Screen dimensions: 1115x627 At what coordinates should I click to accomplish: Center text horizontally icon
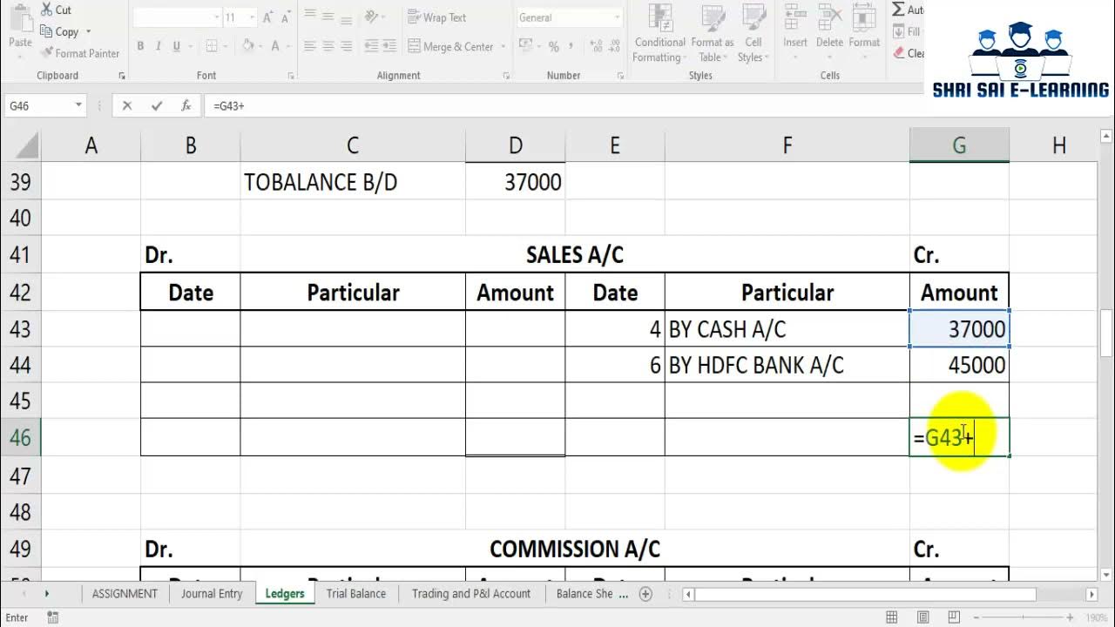(x=328, y=47)
